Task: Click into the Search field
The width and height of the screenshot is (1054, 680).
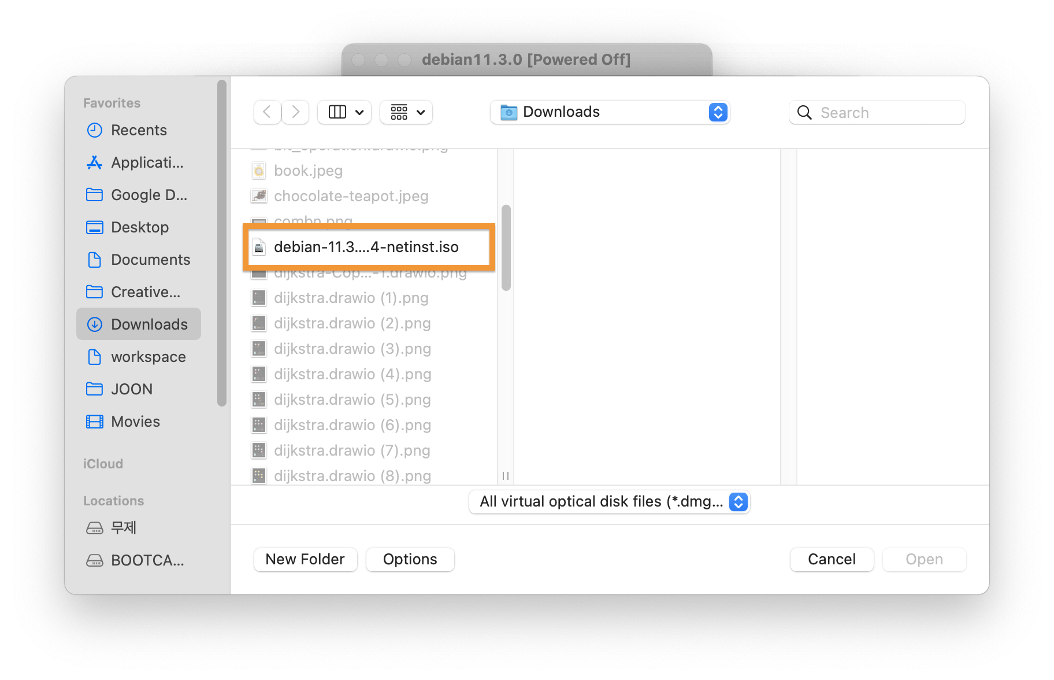Action: point(884,112)
